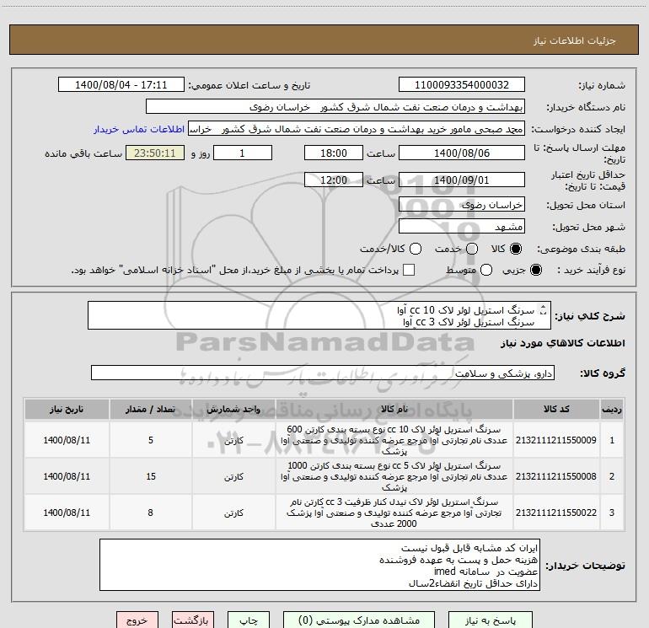Select the جزیی purchase type radio
This screenshot has height=628, width=649.
click(535, 270)
